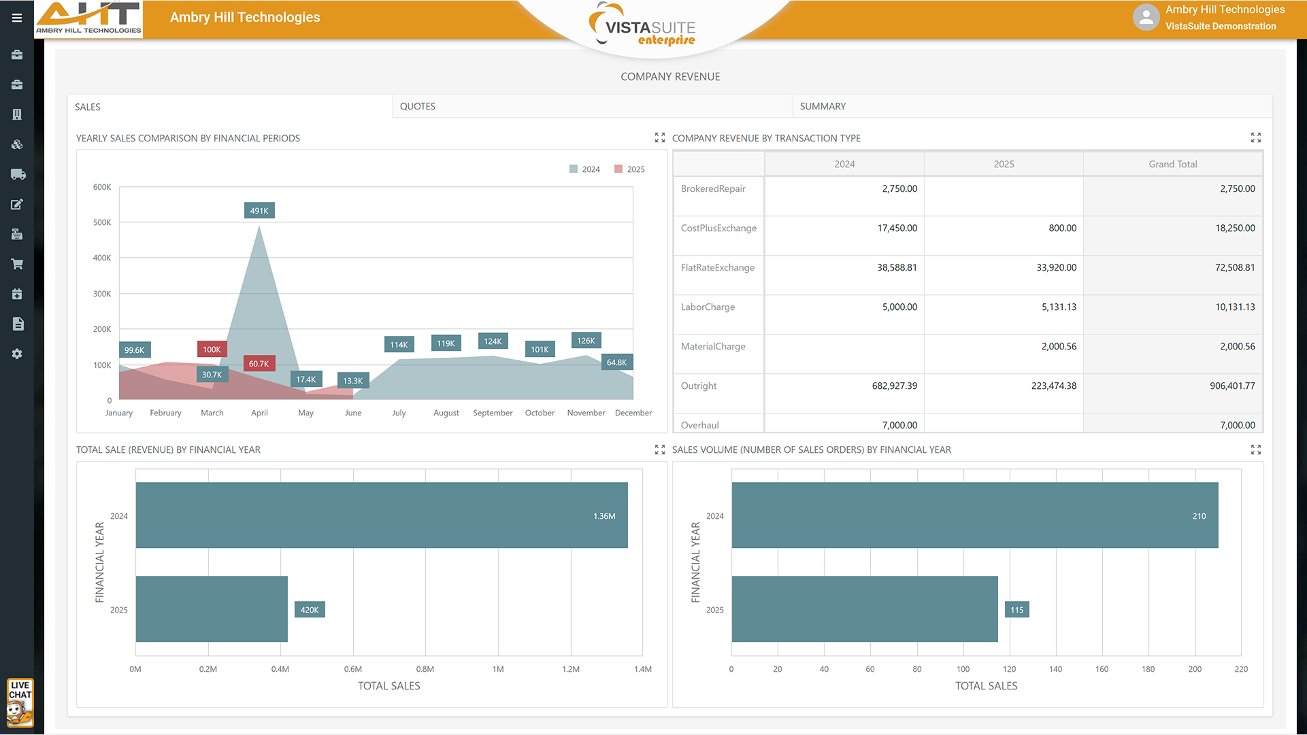The height and width of the screenshot is (735, 1307).
Task: Switch to the QUOTES tab
Action: (418, 106)
